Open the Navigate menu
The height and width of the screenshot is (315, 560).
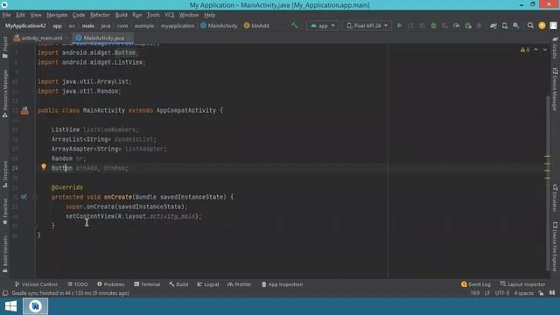(57, 15)
